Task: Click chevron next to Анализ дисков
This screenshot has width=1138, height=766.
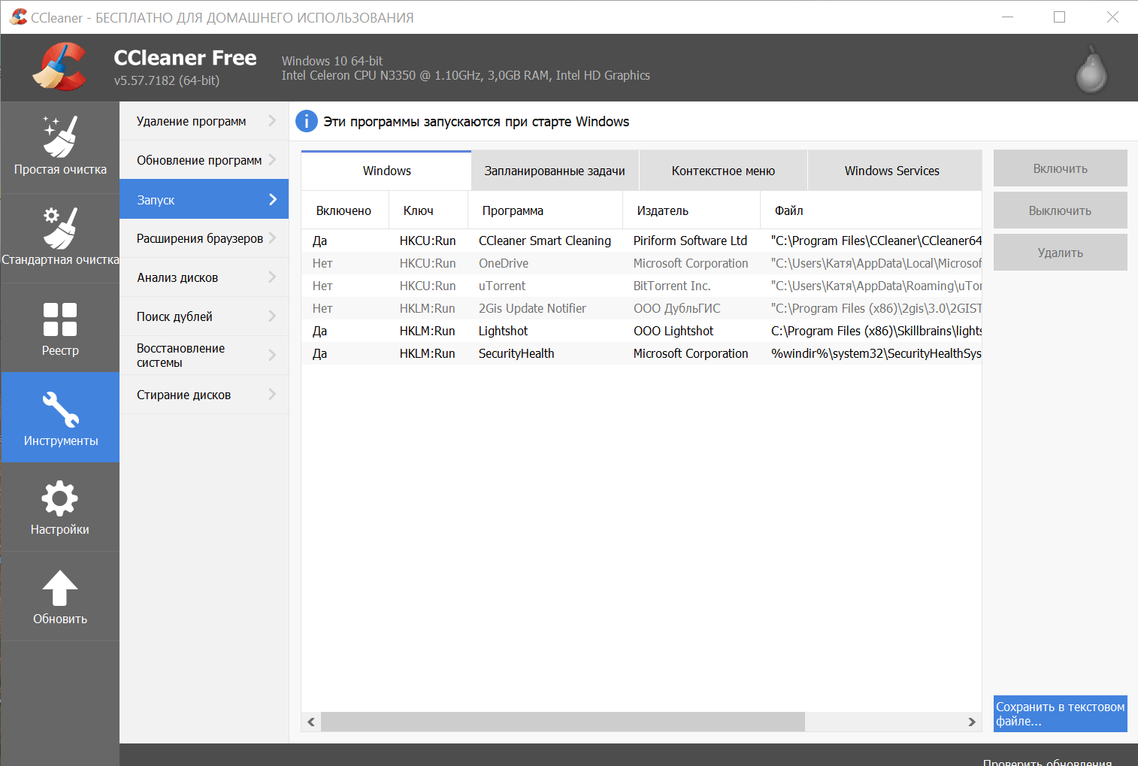Action: (272, 277)
